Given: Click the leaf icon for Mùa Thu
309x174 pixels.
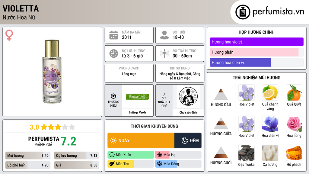Looking at the screenshot, I should [112, 164].
